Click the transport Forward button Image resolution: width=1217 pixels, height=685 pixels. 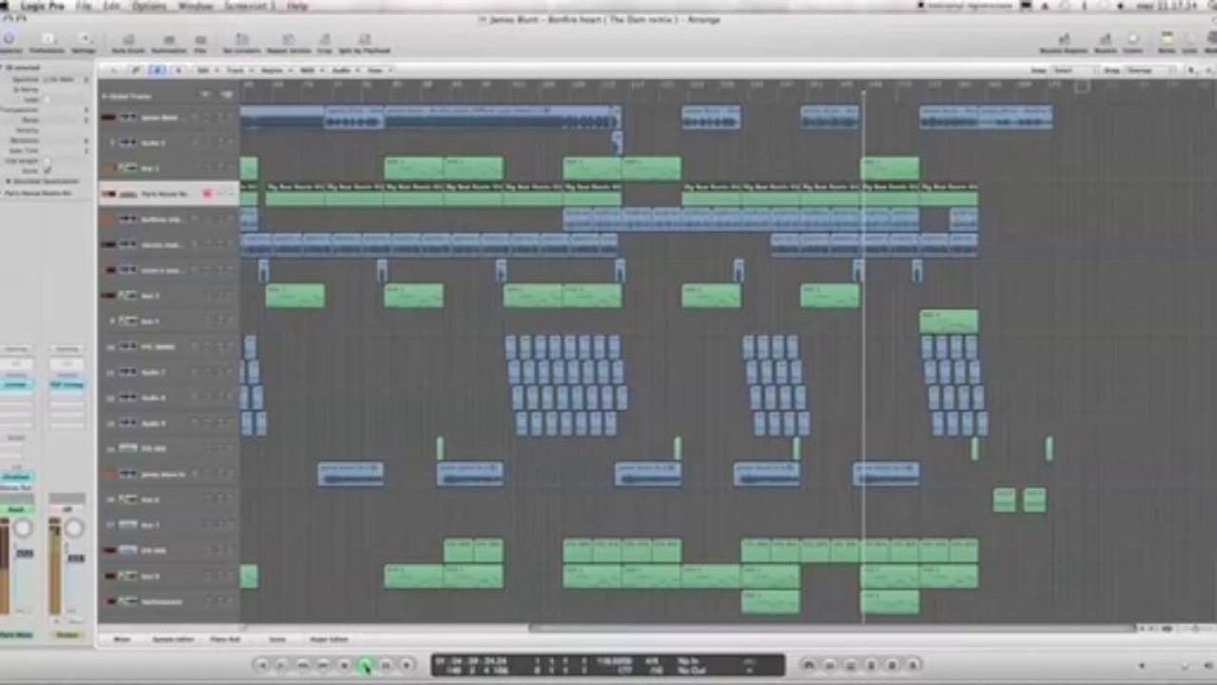pyautogui.click(x=324, y=665)
